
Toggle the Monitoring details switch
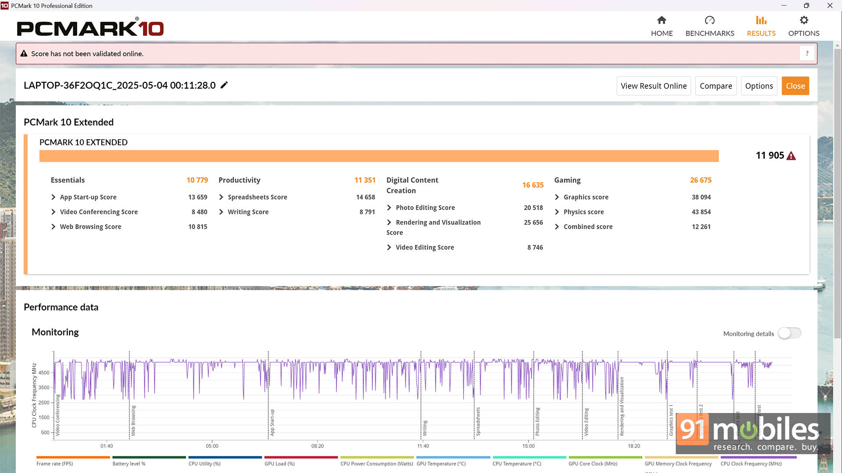pyautogui.click(x=789, y=333)
